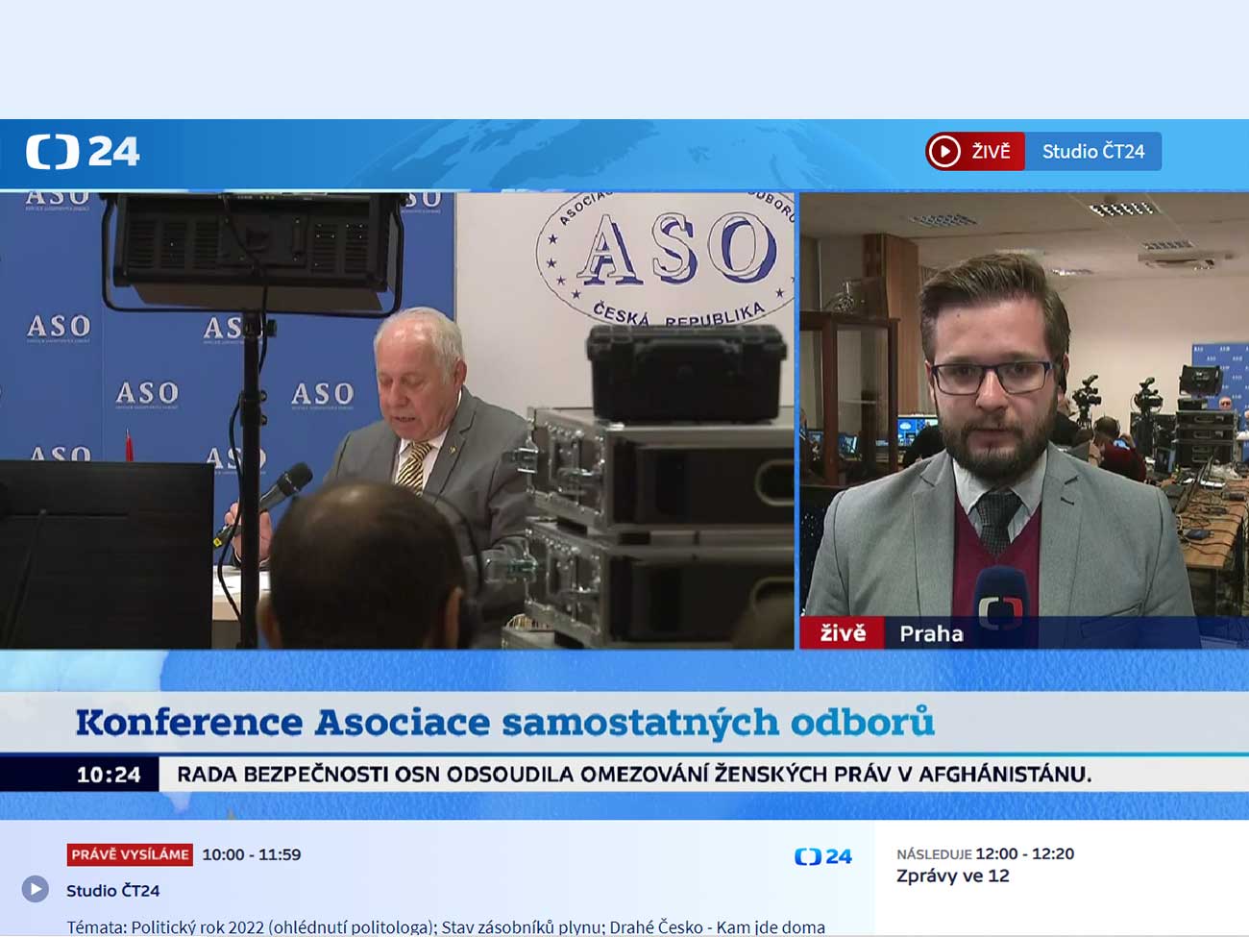The image size is (1249, 937).
Task: Open the upcoming Zprávy ve 12 programme
Action: pyautogui.click(x=953, y=875)
